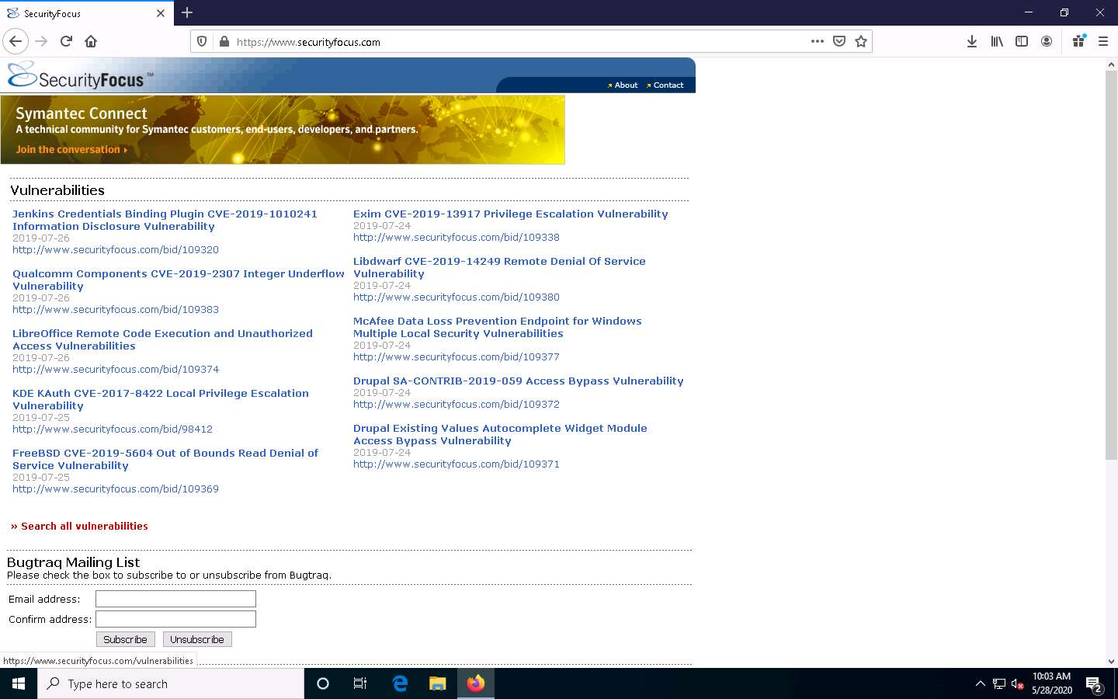
Task: Open Qualcomm Components CVE-2019-2307 vulnerability
Action: [x=179, y=280]
